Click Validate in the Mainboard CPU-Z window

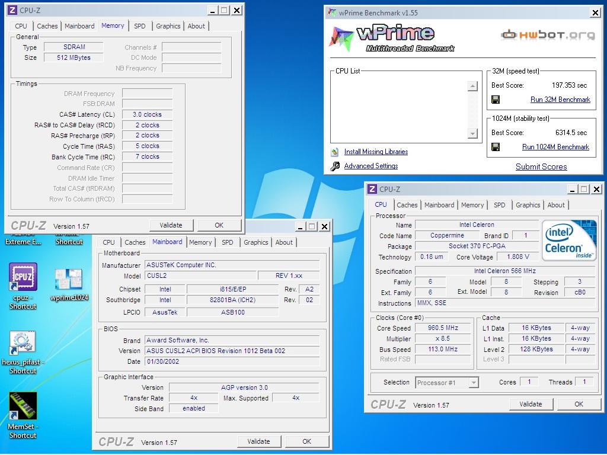pyautogui.click(x=258, y=441)
